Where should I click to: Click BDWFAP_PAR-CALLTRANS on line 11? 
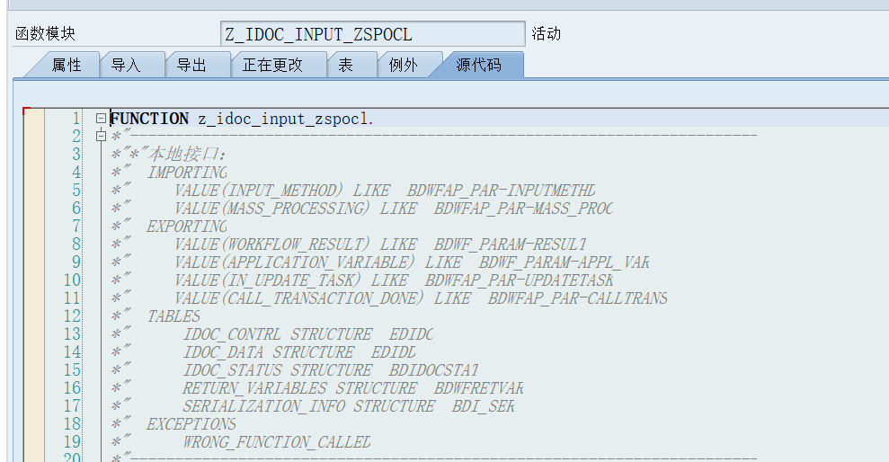point(578,298)
